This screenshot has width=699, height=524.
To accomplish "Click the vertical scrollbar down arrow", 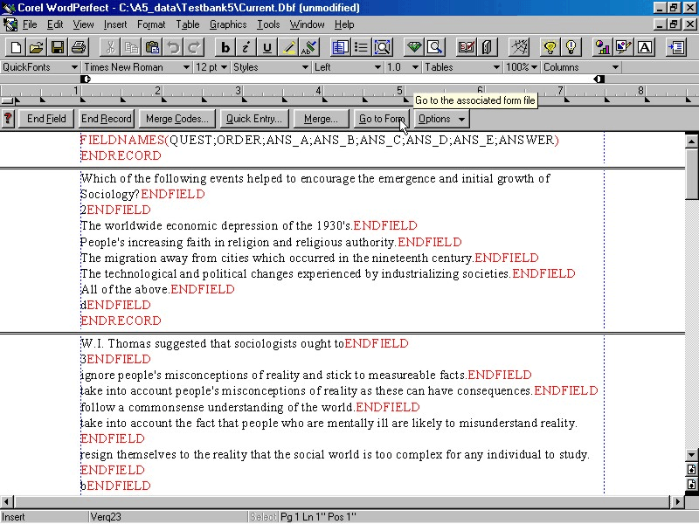I will pos(691,455).
